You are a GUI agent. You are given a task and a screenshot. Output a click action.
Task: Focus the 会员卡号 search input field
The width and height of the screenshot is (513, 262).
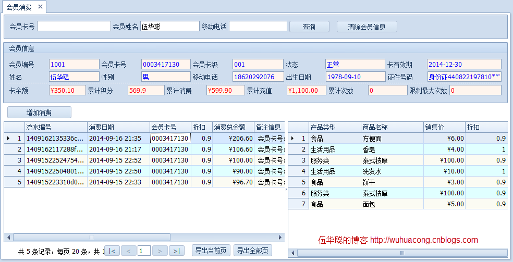point(73,27)
